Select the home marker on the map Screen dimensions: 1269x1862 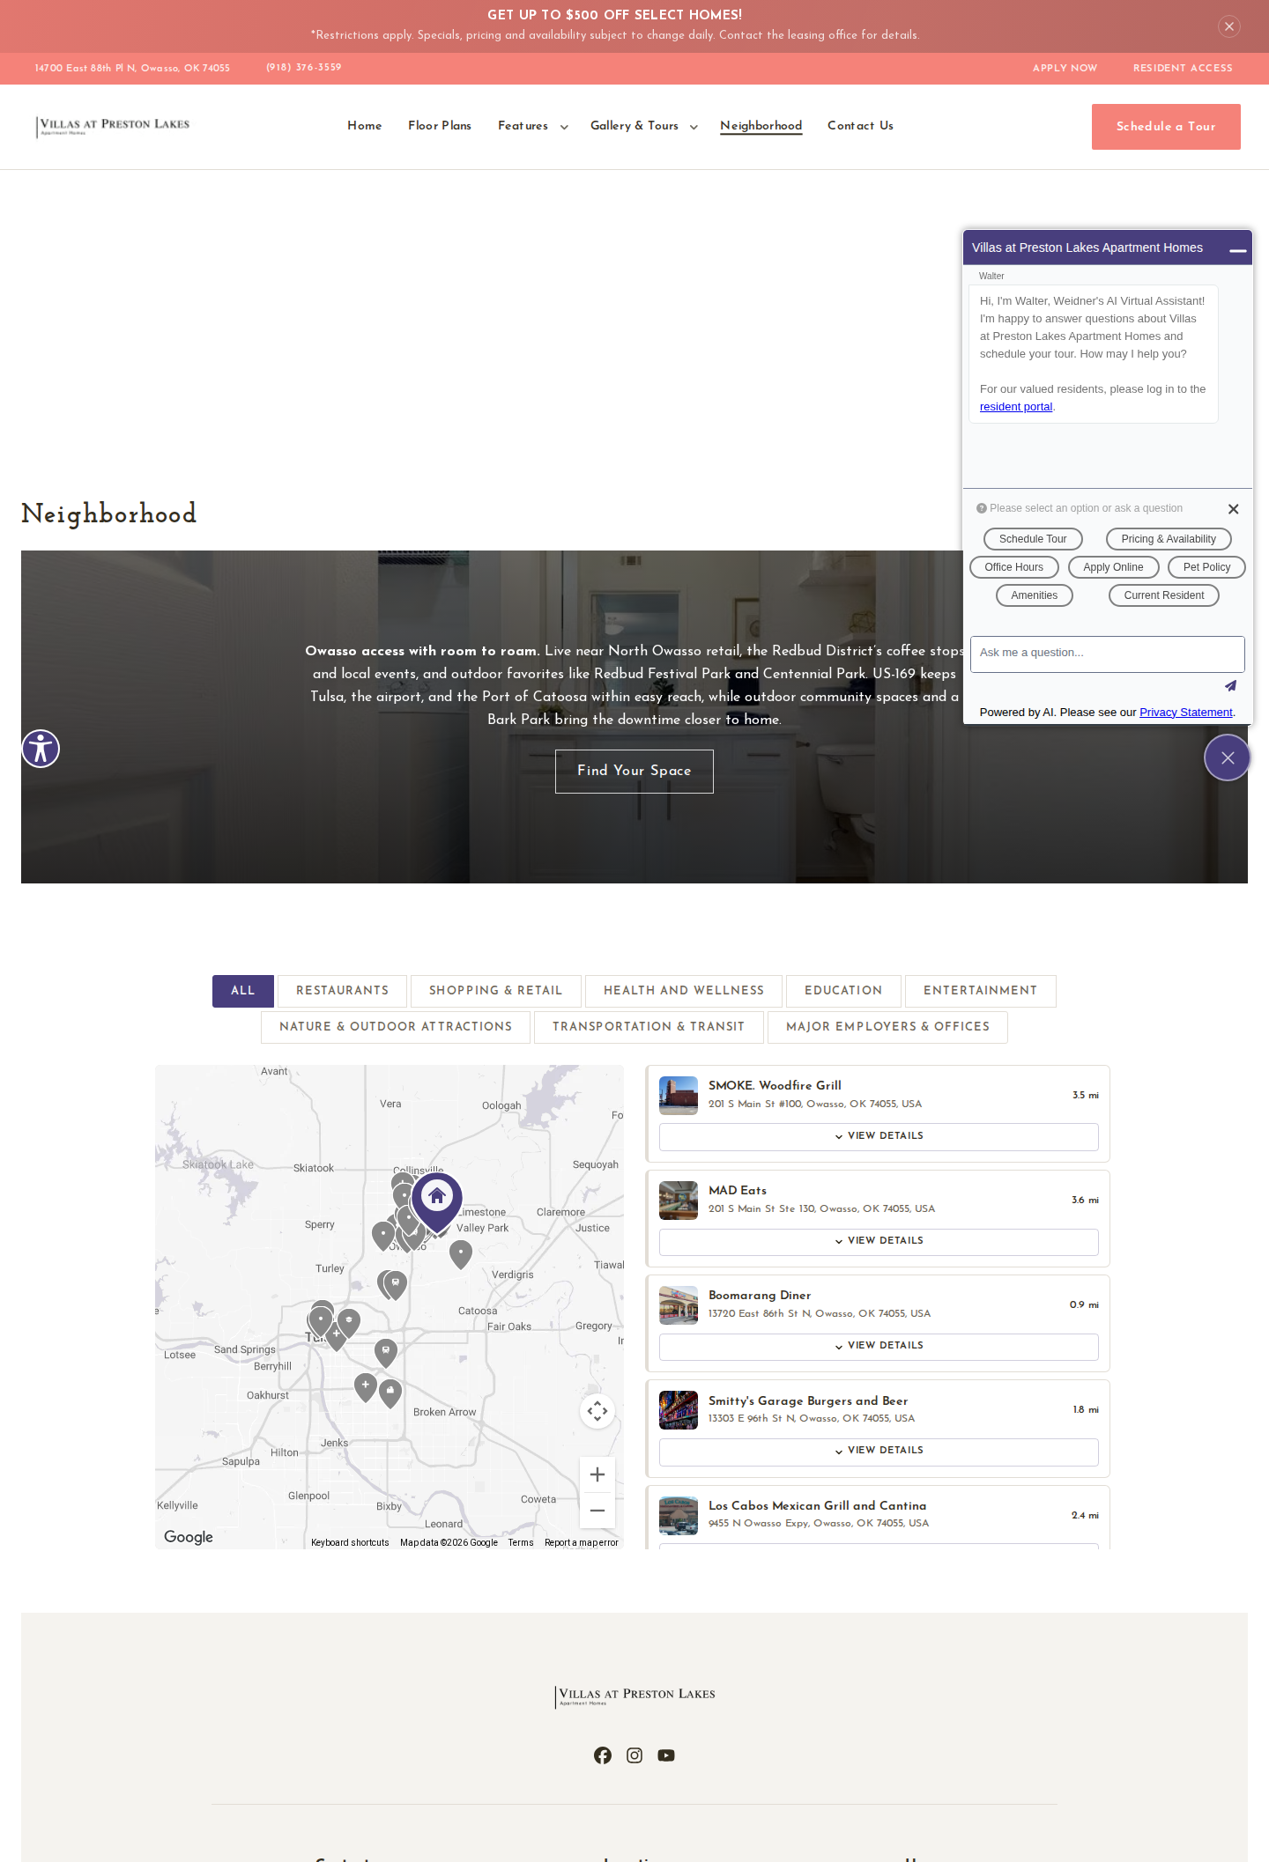pyautogui.click(x=437, y=1201)
